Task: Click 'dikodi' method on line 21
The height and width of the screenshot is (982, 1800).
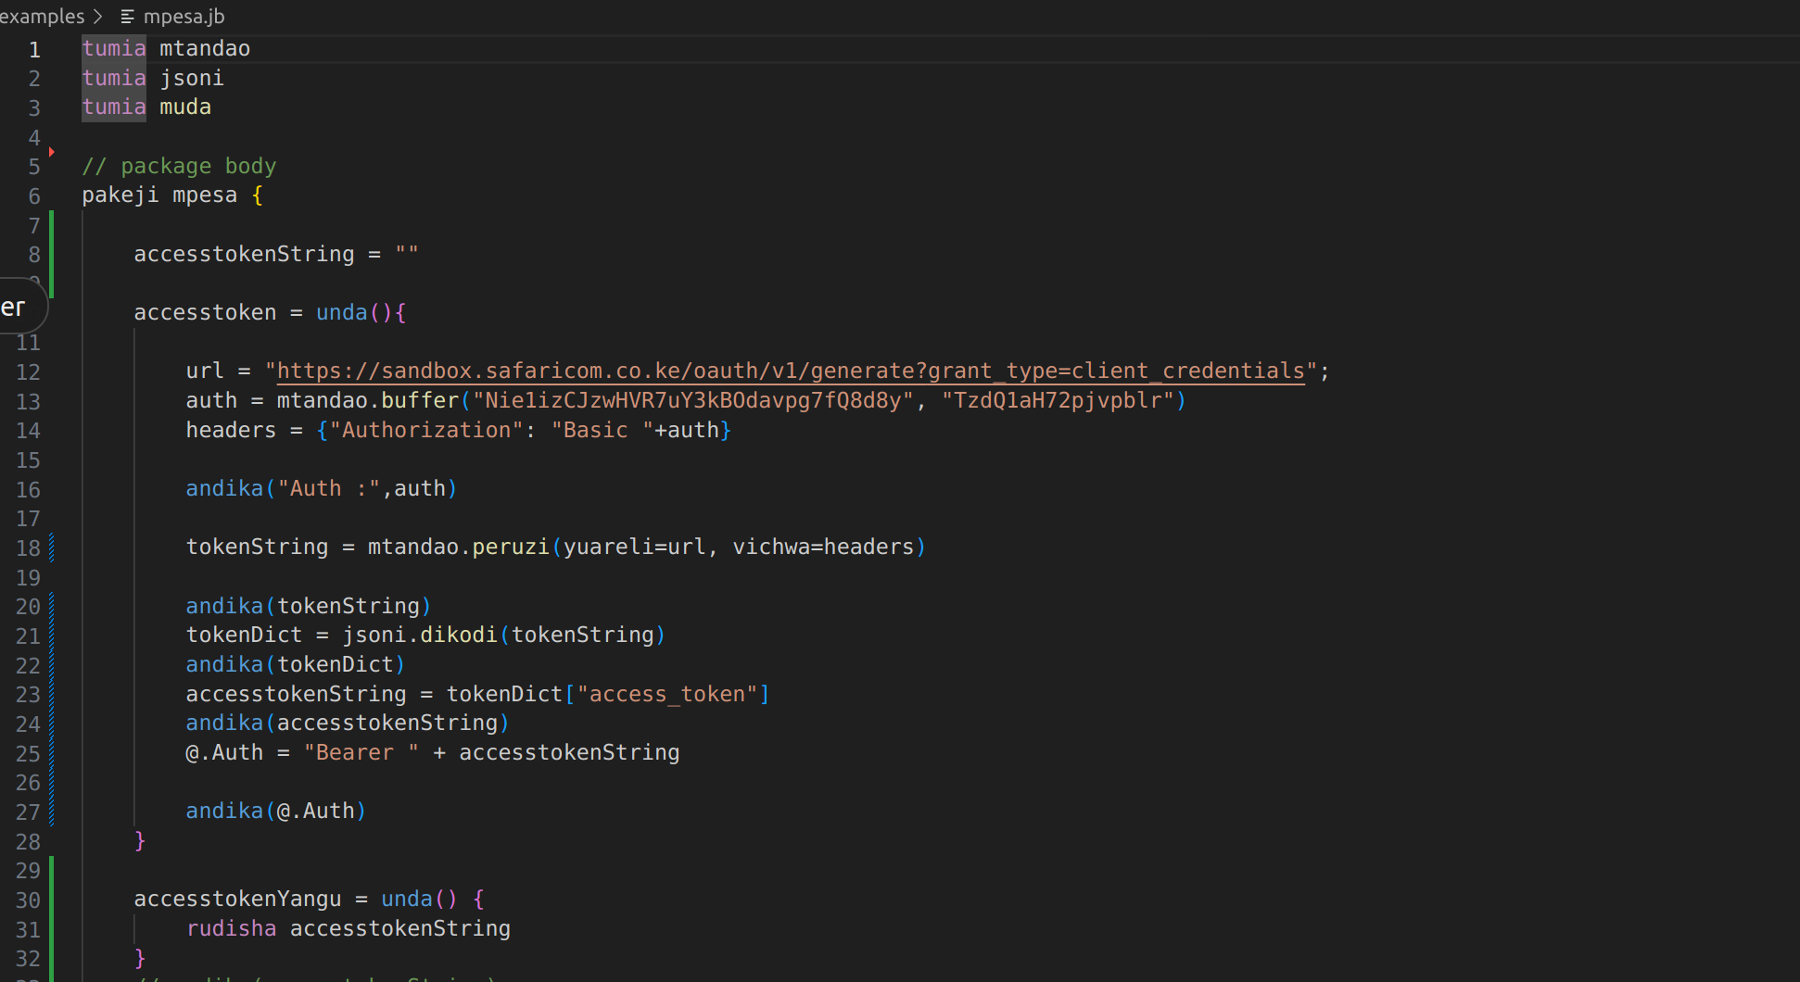Action: point(459,635)
